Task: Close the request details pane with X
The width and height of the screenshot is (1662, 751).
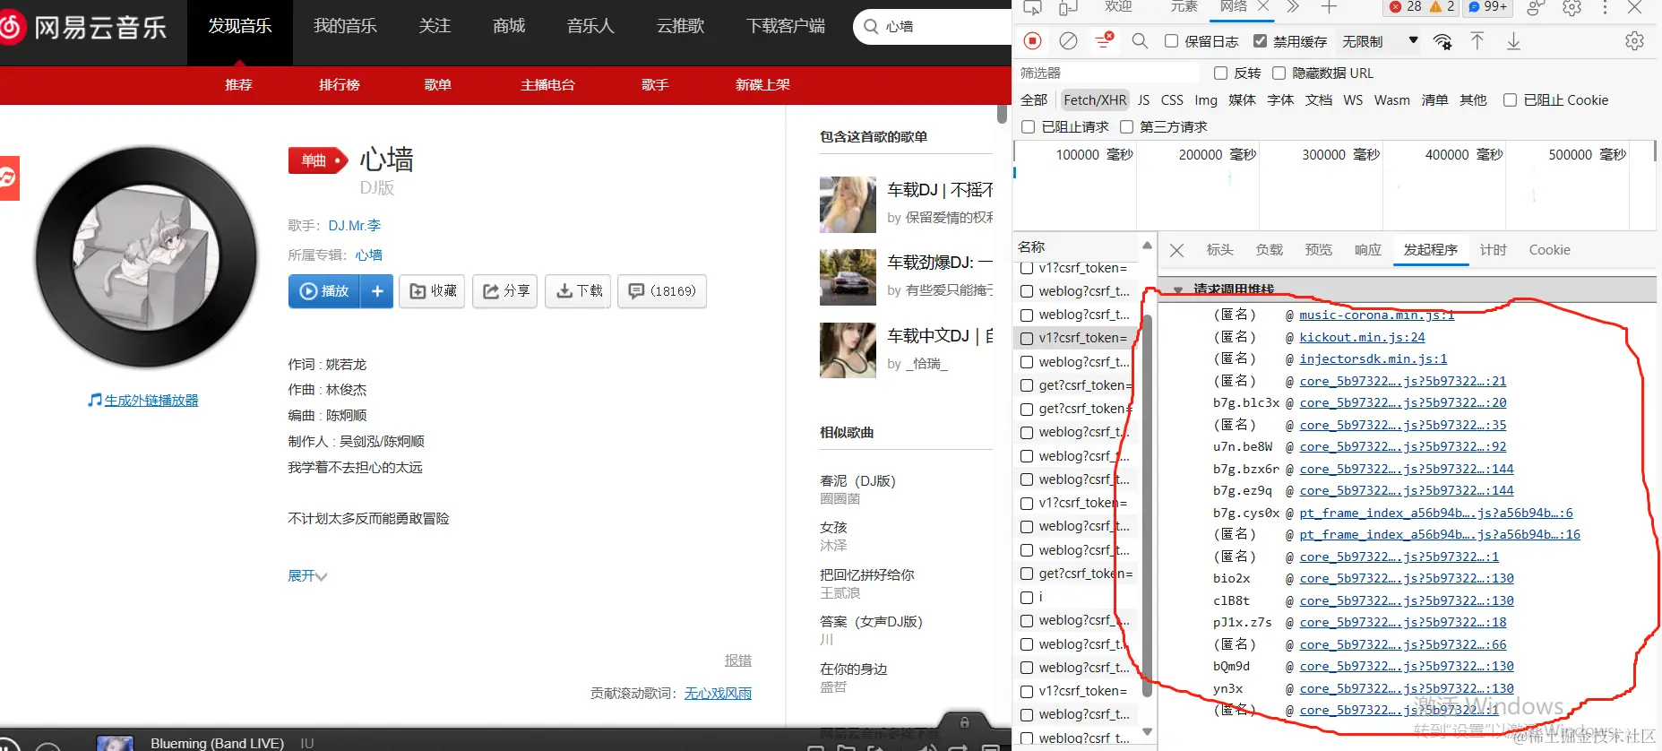Action: tap(1177, 251)
